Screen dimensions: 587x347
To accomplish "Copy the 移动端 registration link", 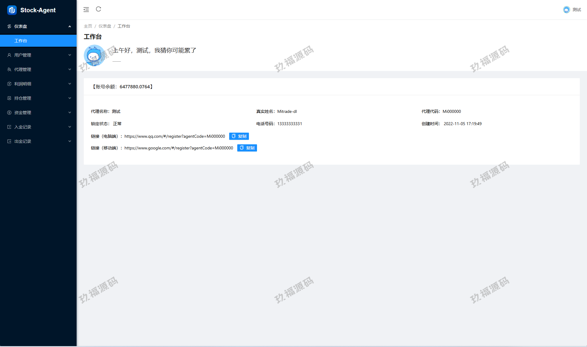I will [x=247, y=148].
